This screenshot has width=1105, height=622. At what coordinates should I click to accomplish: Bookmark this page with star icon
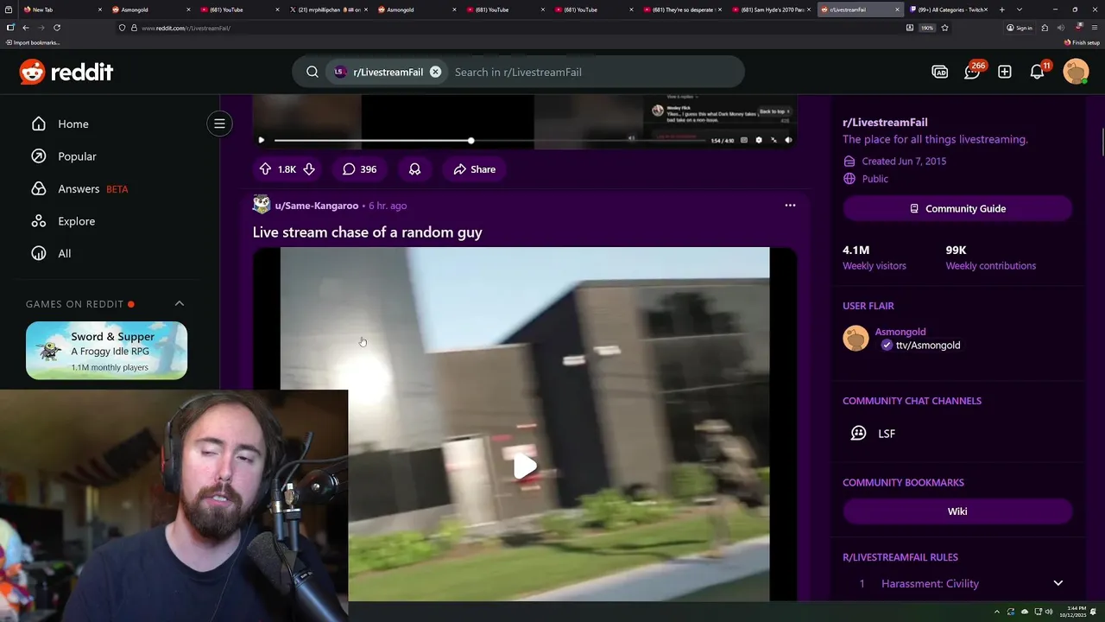pyautogui.click(x=945, y=28)
